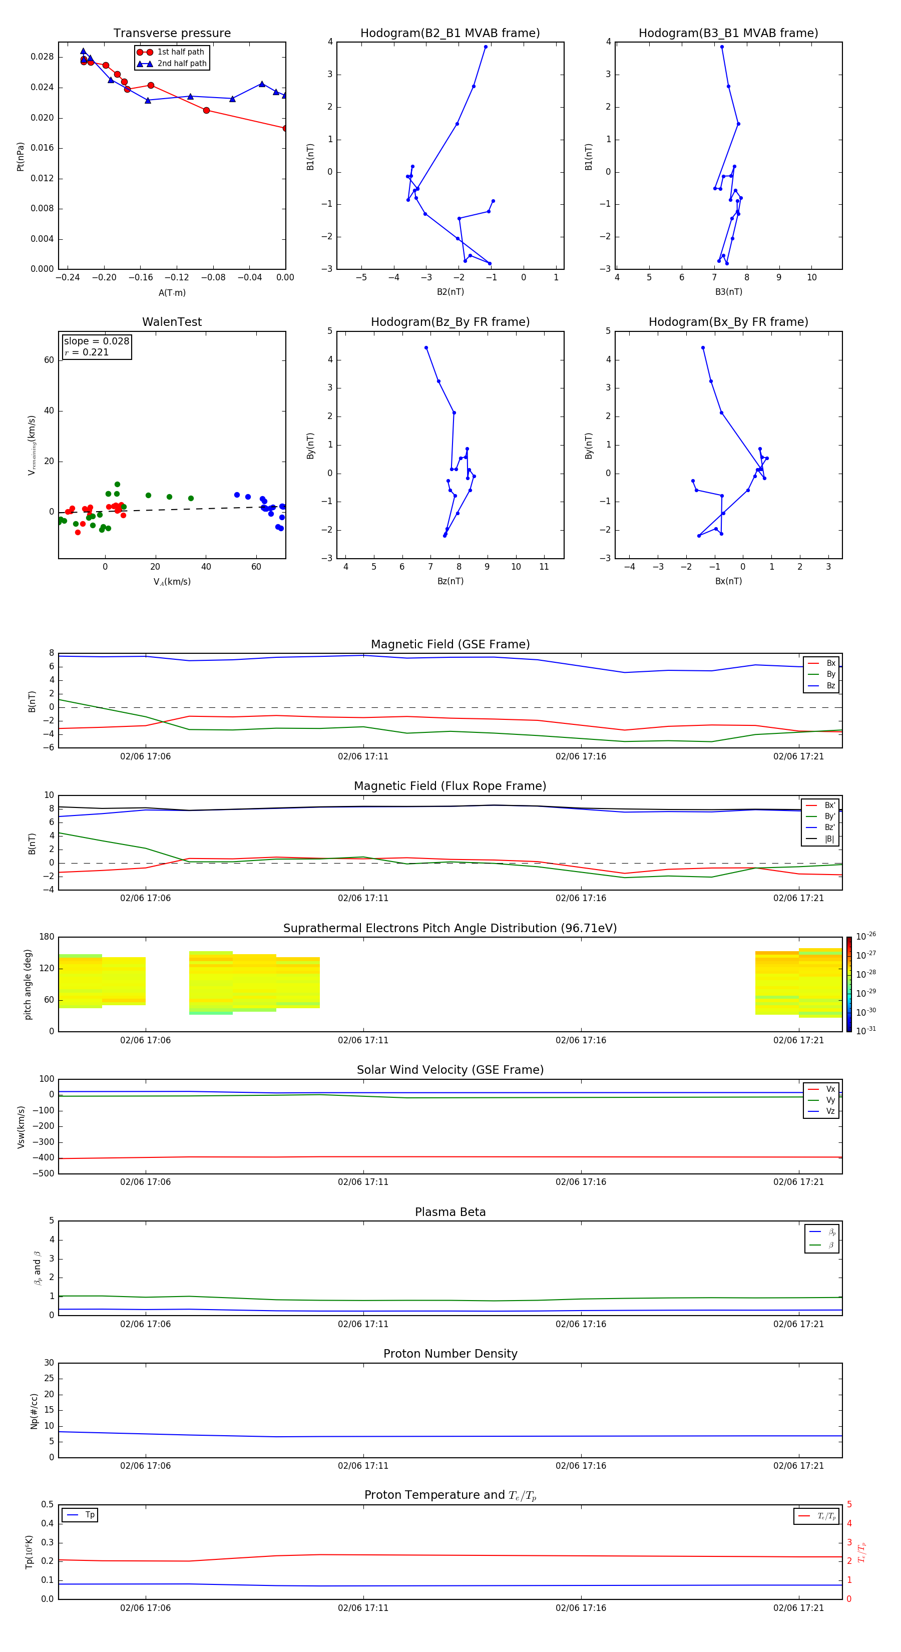Click the '10^-26' colorbar label
Image resolution: width=901 pixels, height=1652 pixels.
tap(866, 936)
